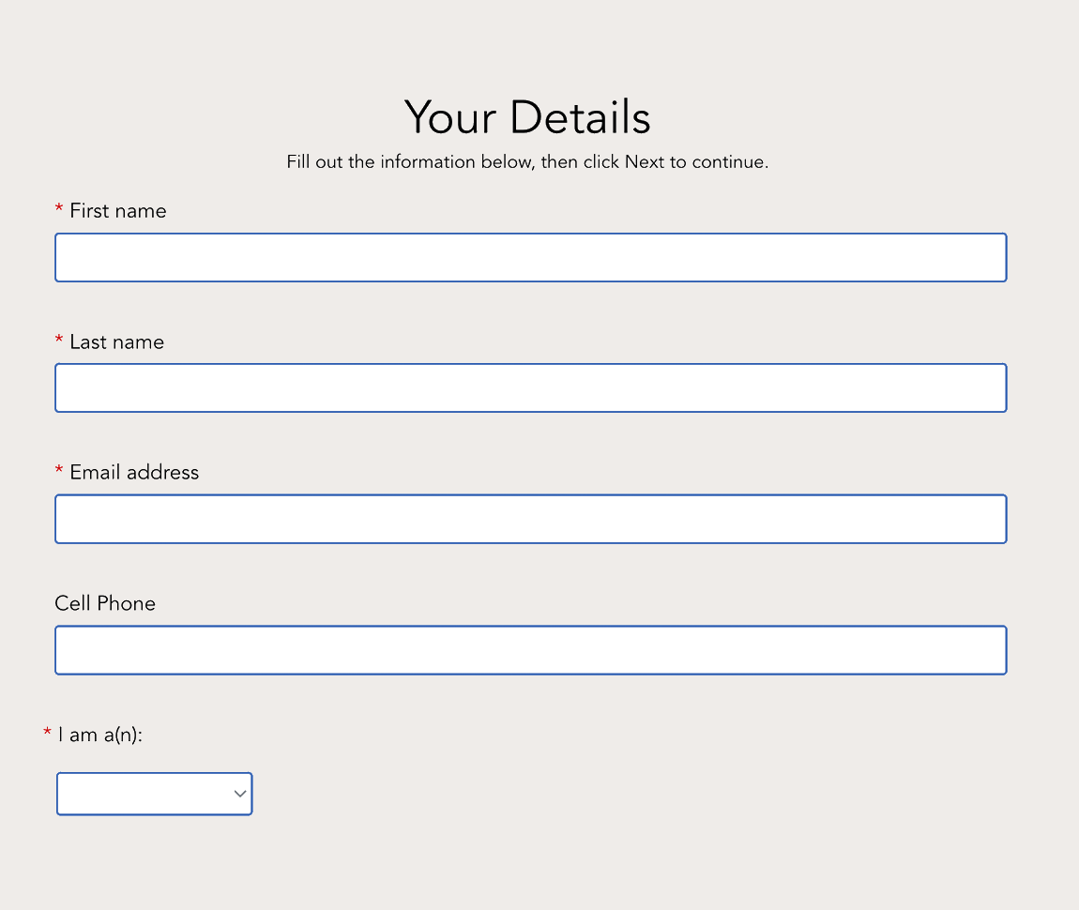This screenshot has height=910, width=1079.
Task: Click the red asterisk beside 'I am a(n):'
Action: coord(46,735)
